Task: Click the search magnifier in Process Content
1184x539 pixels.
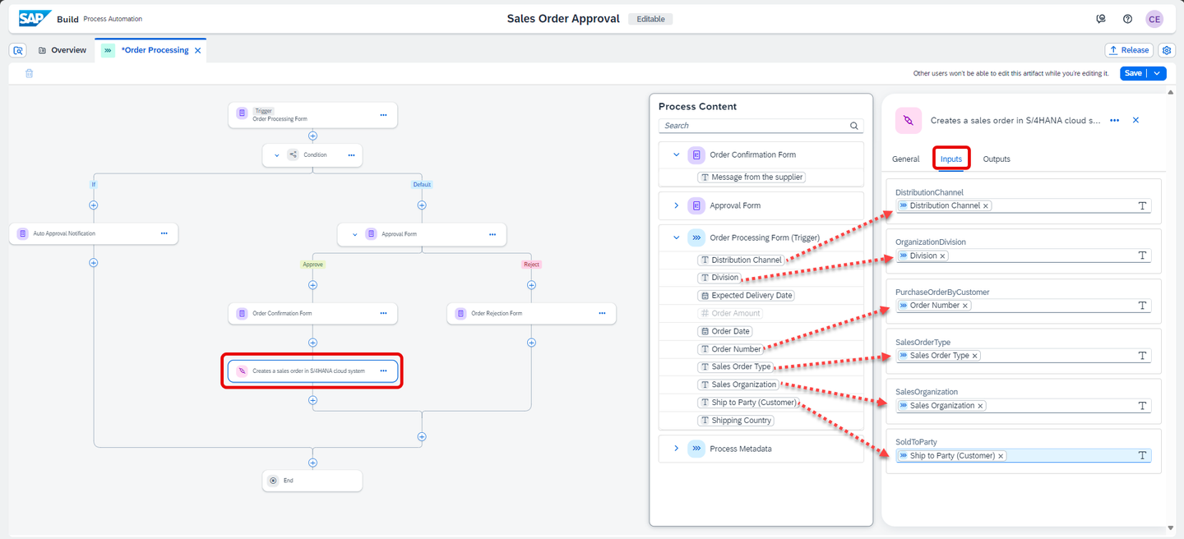Action: (x=854, y=126)
